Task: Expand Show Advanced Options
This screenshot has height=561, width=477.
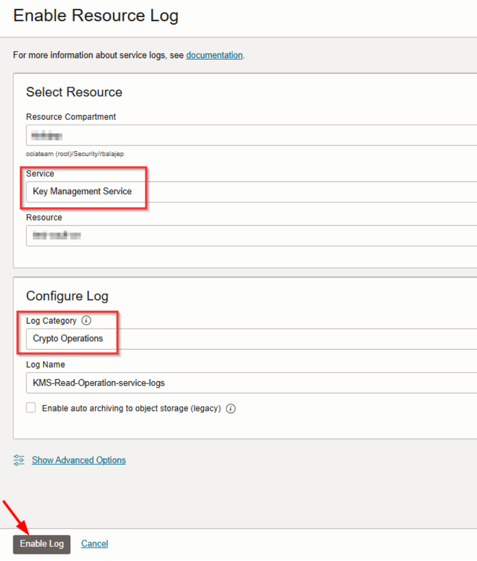Action: pyautogui.click(x=78, y=460)
